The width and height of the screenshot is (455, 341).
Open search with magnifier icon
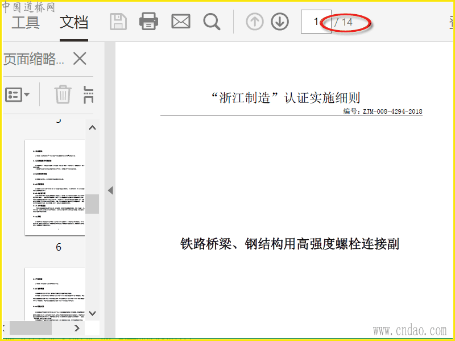click(212, 22)
